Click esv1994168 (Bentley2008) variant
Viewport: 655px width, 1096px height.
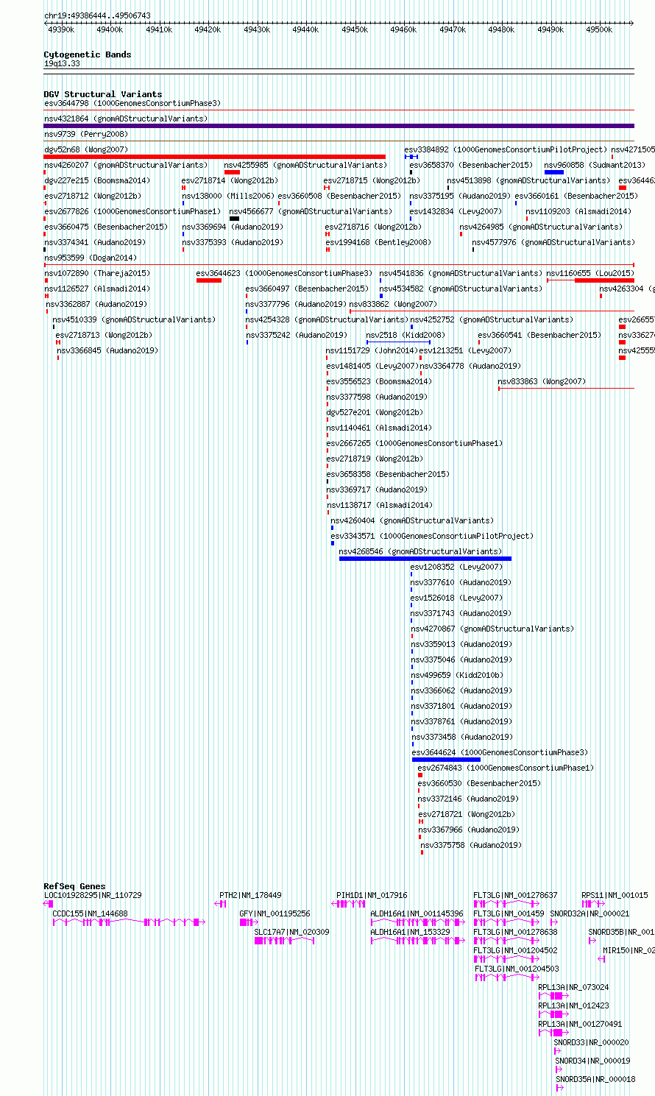[x=378, y=242]
